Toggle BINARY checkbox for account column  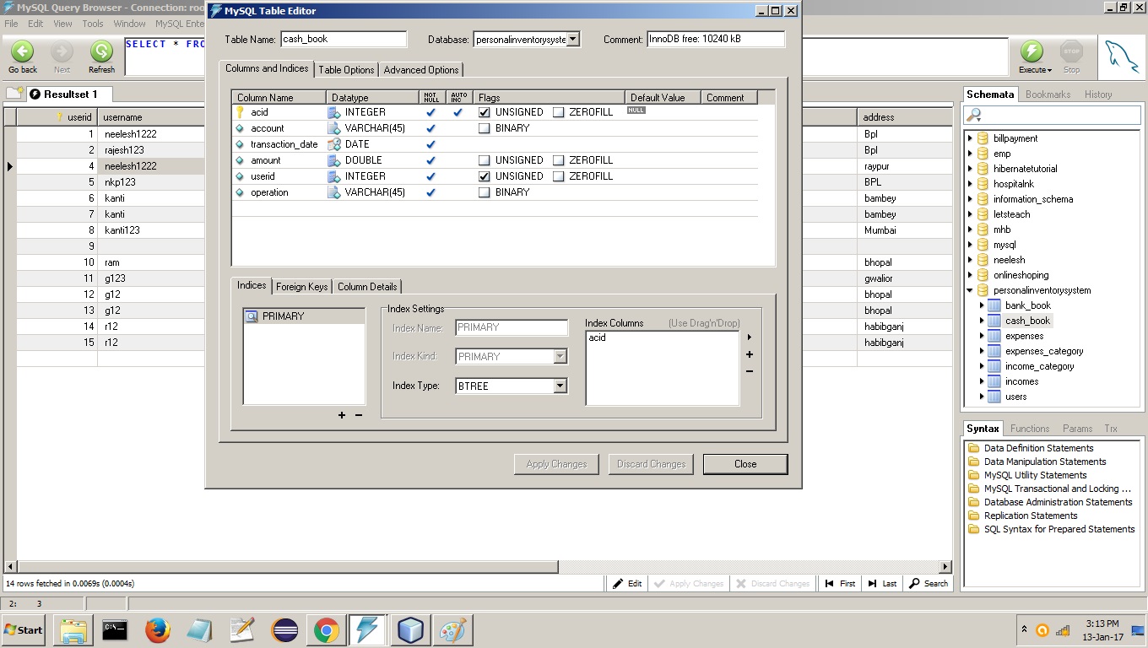coord(485,128)
